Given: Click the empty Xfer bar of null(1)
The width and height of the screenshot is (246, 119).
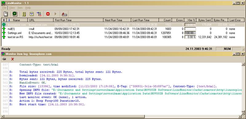Looking at the screenshot, I should (x=190, y=29).
